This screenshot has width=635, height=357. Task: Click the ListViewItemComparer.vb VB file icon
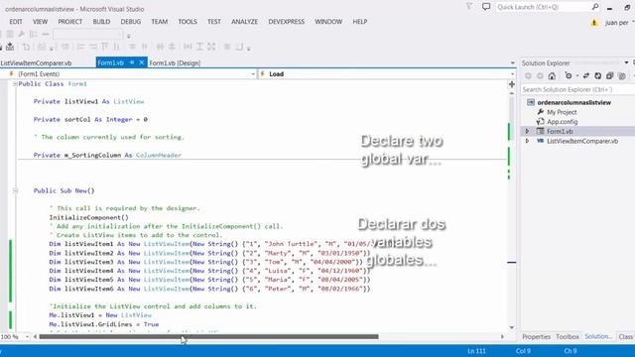[x=540, y=141]
